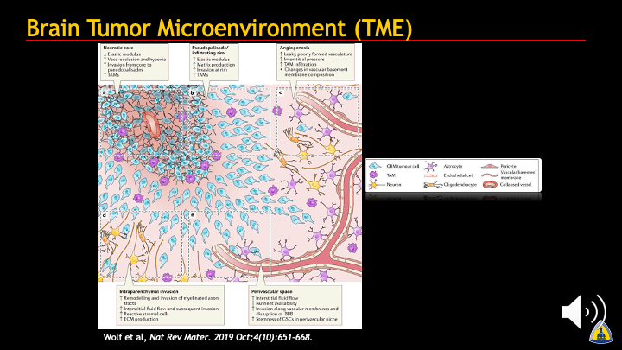The width and height of the screenshot is (622, 350).
Task: Click the university shield logo
Action: pos(603,332)
